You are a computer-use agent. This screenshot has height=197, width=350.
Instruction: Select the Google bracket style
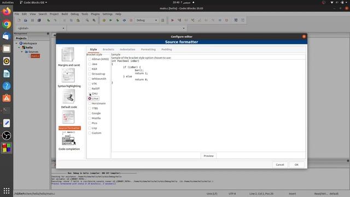pos(95,113)
